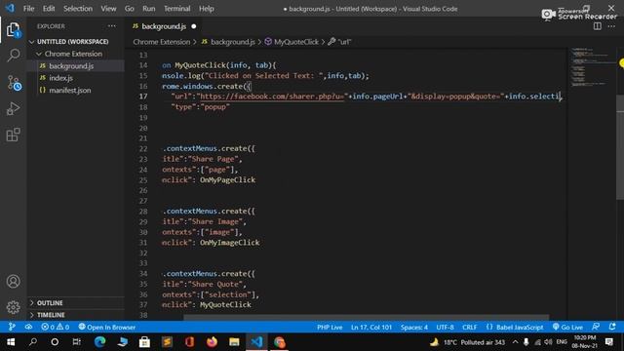Image resolution: width=624 pixels, height=351 pixels.
Task: Show hidden system tray icons chevron
Action: click(x=515, y=342)
